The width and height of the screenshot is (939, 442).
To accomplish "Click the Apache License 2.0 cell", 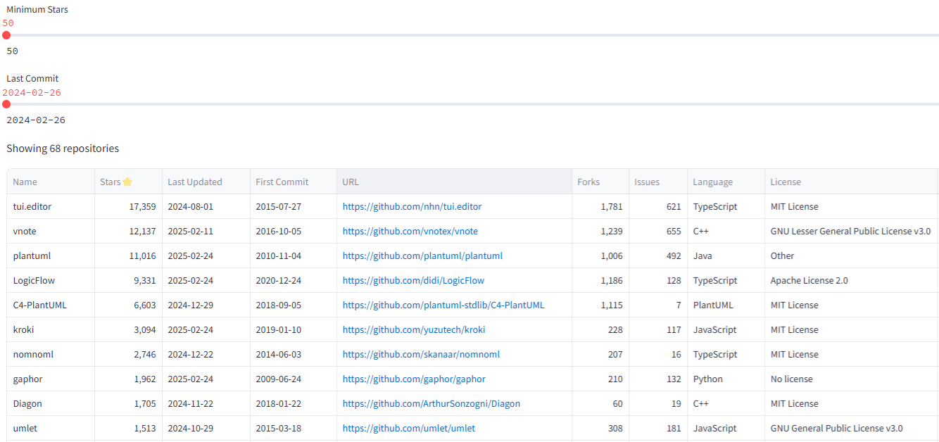I will pos(852,281).
